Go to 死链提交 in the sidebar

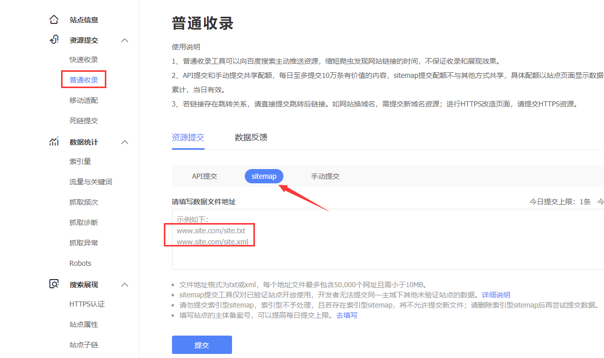pos(83,121)
